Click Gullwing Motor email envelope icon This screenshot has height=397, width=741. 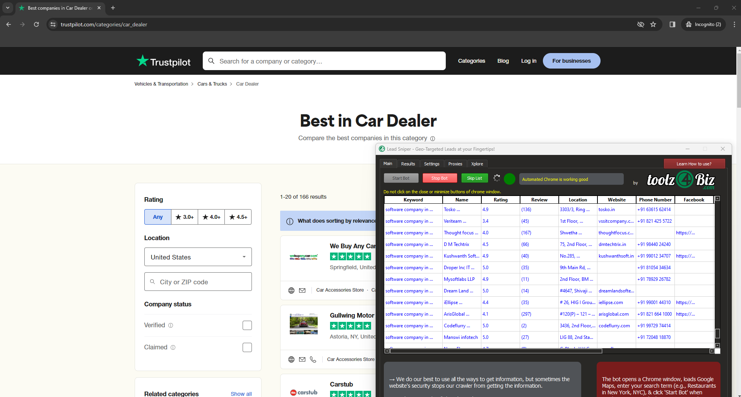click(302, 359)
